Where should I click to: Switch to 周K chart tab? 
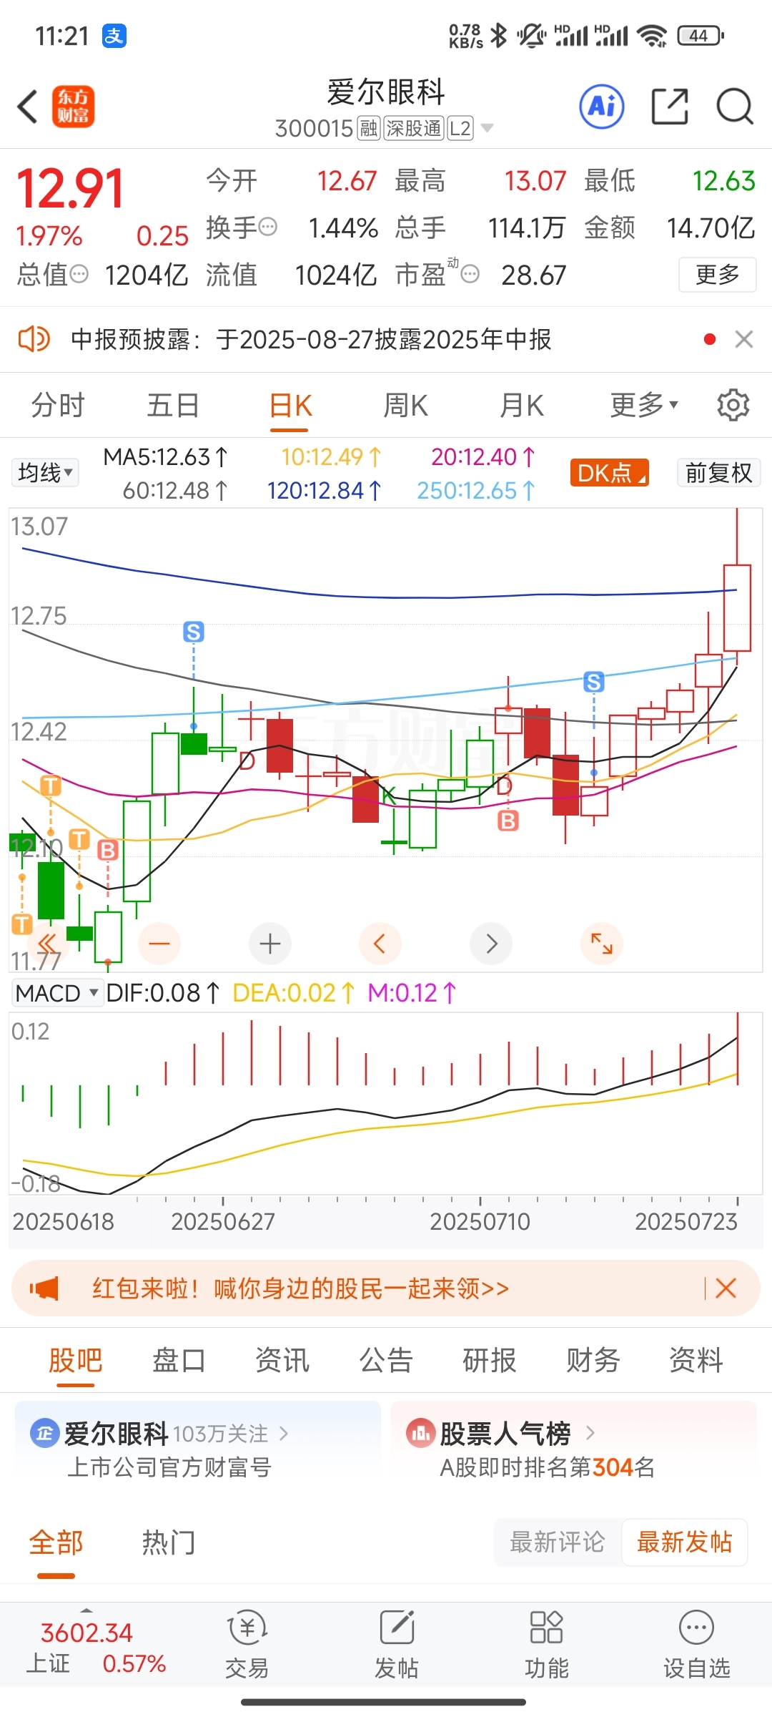(x=405, y=405)
